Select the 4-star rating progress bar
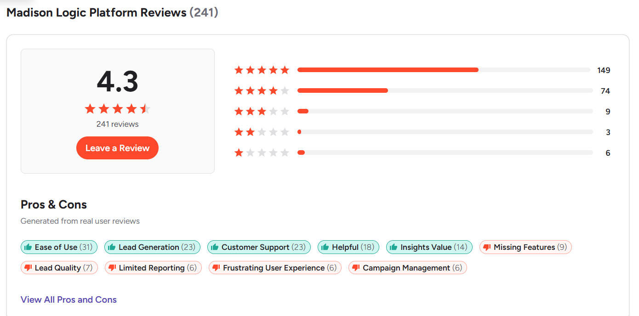The width and height of the screenshot is (639, 316). [x=445, y=91]
